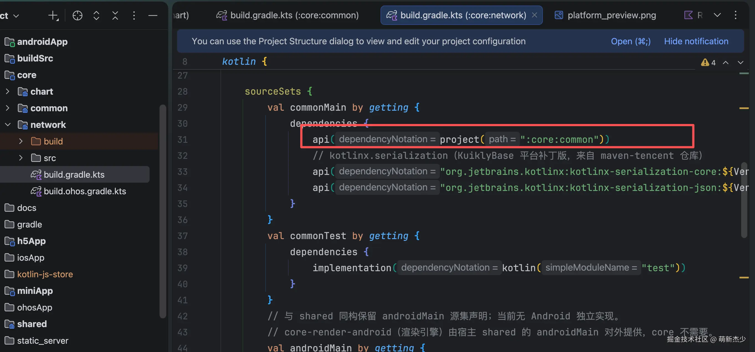Open project panel options three-dot menu

pyautogui.click(x=134, y=15)
